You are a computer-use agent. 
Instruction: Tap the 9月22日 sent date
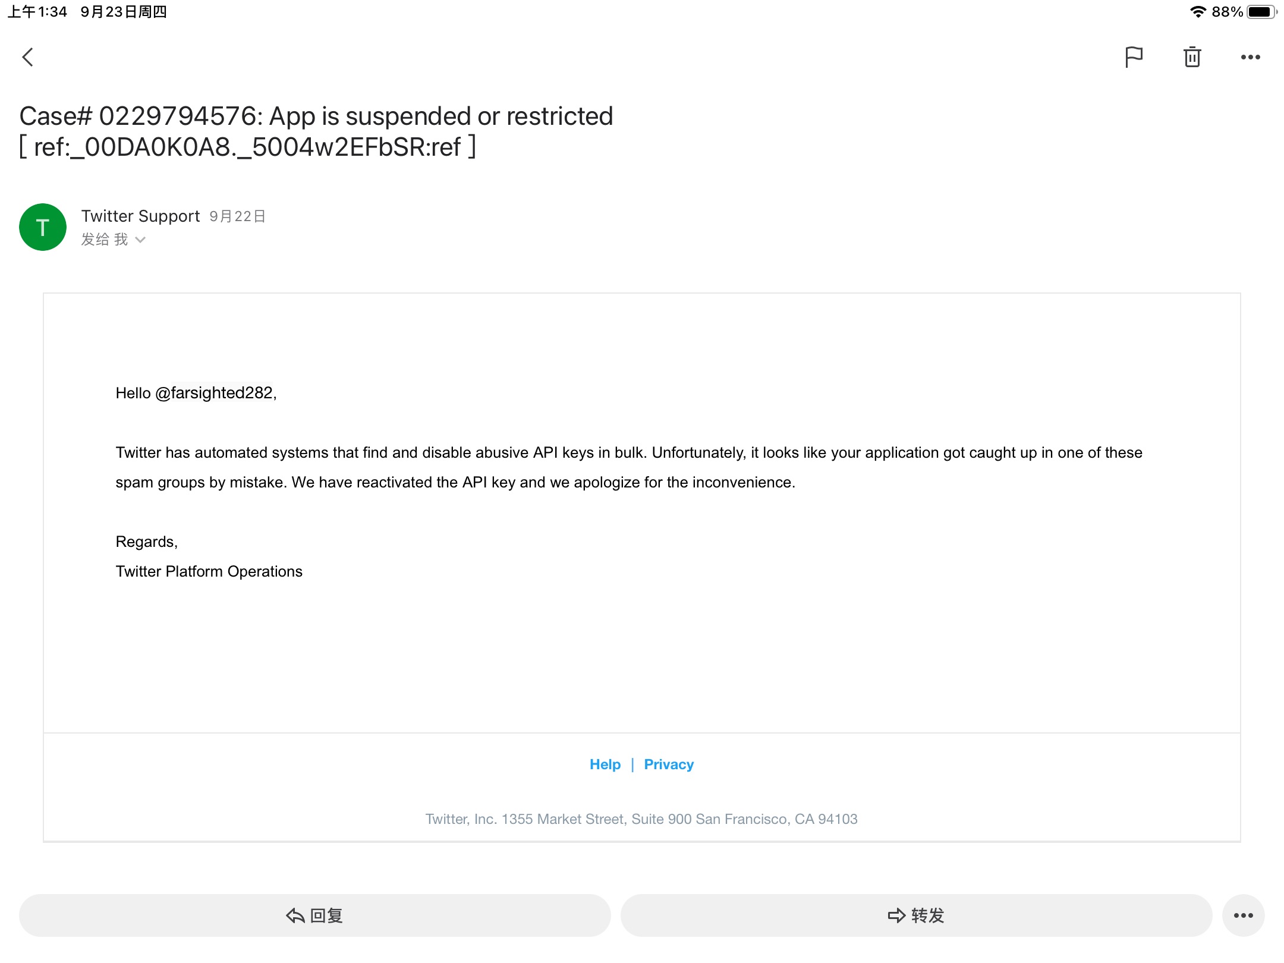237,216
